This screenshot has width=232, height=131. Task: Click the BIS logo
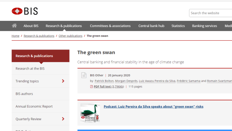point(25,11)
